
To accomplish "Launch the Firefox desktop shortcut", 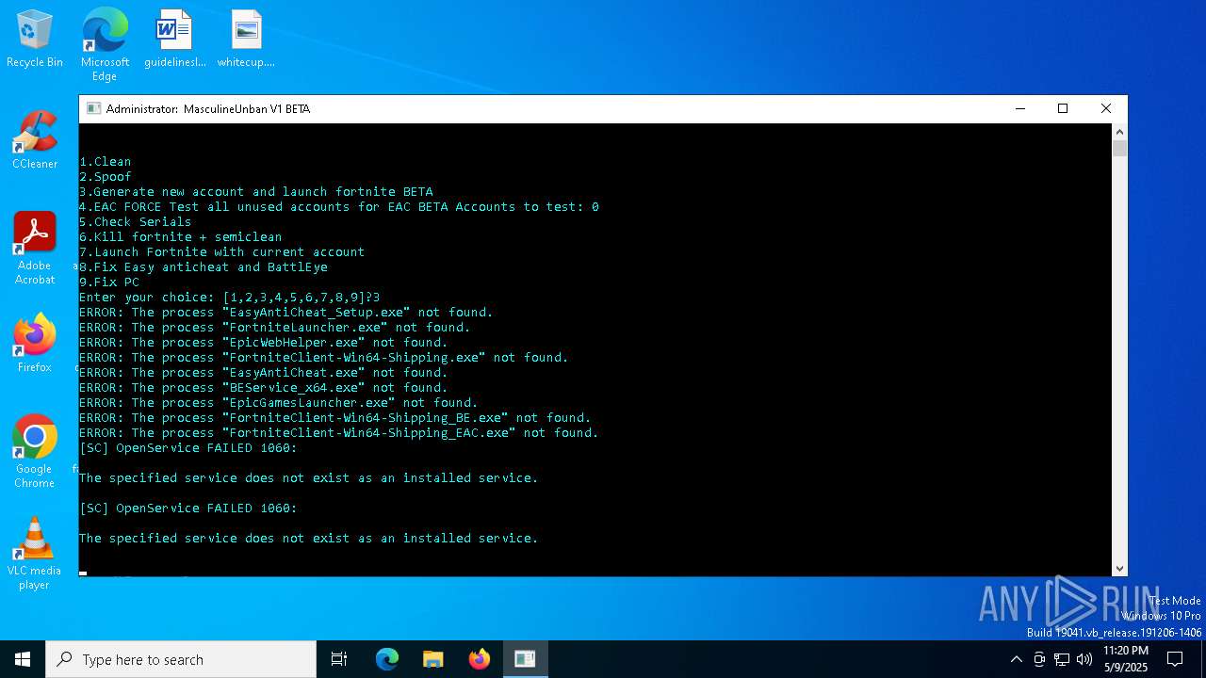I will (x=35, y=344).
